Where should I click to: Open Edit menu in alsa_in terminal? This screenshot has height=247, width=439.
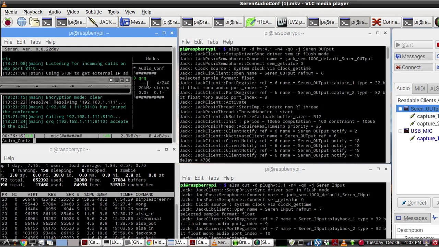[198, 42]
